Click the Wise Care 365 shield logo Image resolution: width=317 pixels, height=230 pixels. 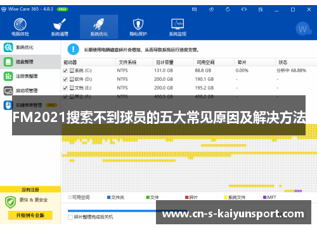tap(4, 10)
